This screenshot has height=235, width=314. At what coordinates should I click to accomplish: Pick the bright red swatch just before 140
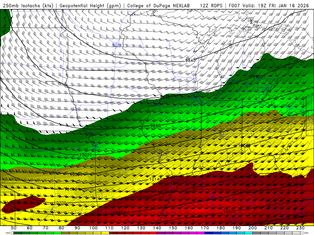[x=153, y=233]
